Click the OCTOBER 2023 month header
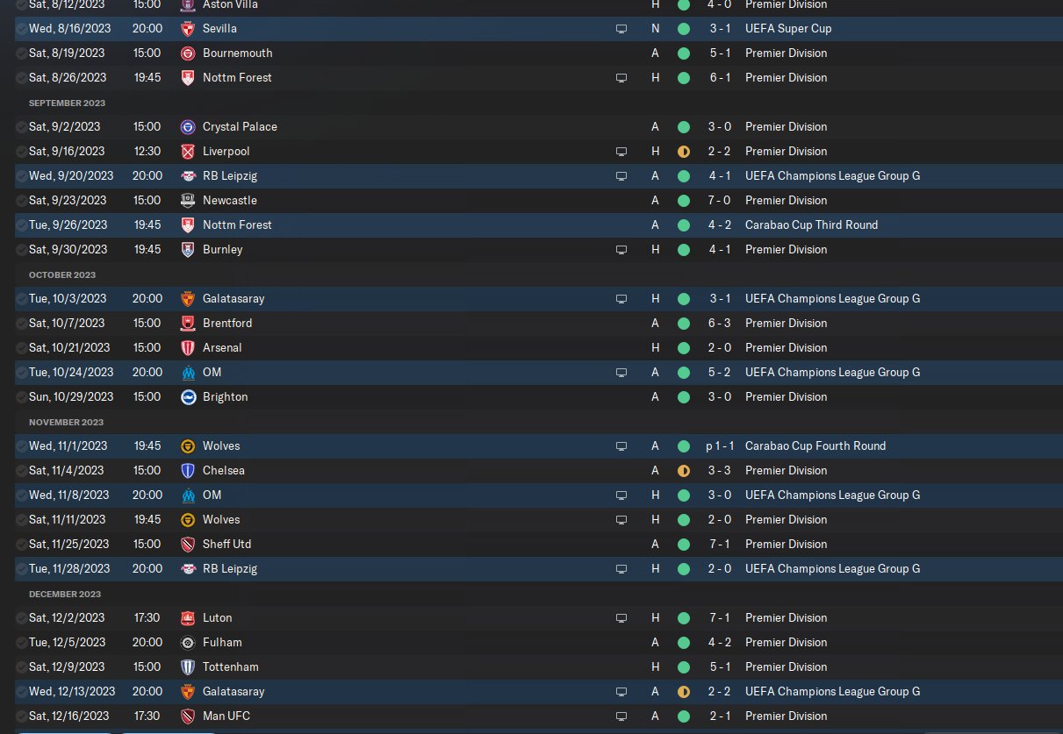 coord(62,274)
